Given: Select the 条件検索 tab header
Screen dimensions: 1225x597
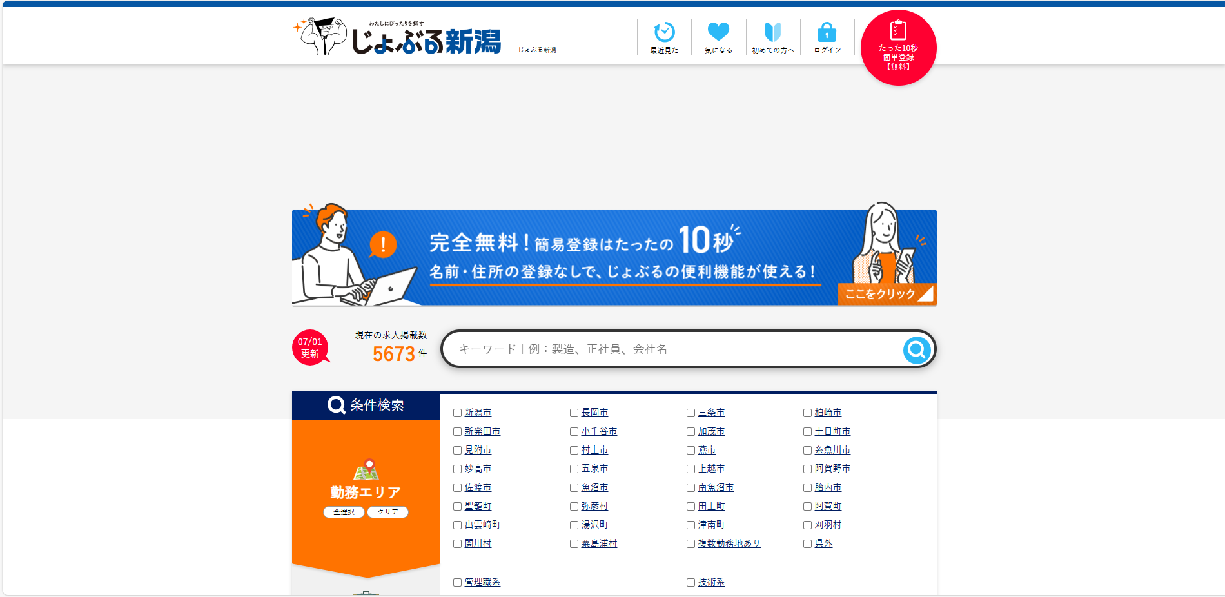Looking at the screenshot, I should [x=366, y=405].
